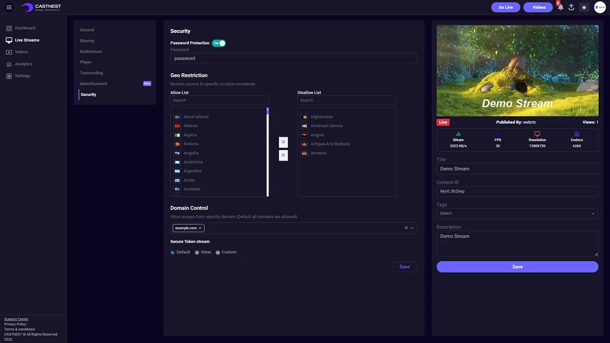Click the Content ID field
Image resolution: width=610 pixels, height=343 pixels.
517,191
